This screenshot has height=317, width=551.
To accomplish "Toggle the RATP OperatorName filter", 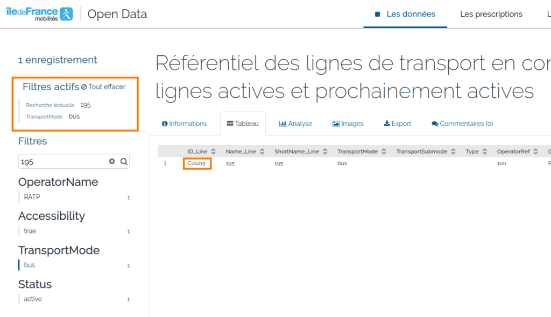I will 32,197.
